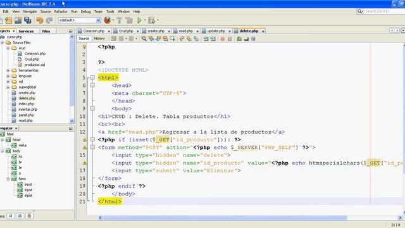Image resolution: width=405 pixels, height=228 pixels.
Task: Switch to the Files panel tab
Action: coord(46,31)
